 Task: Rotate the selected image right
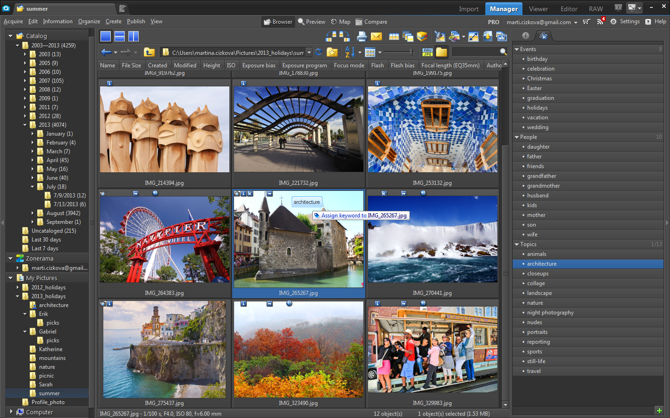point(344,36)
